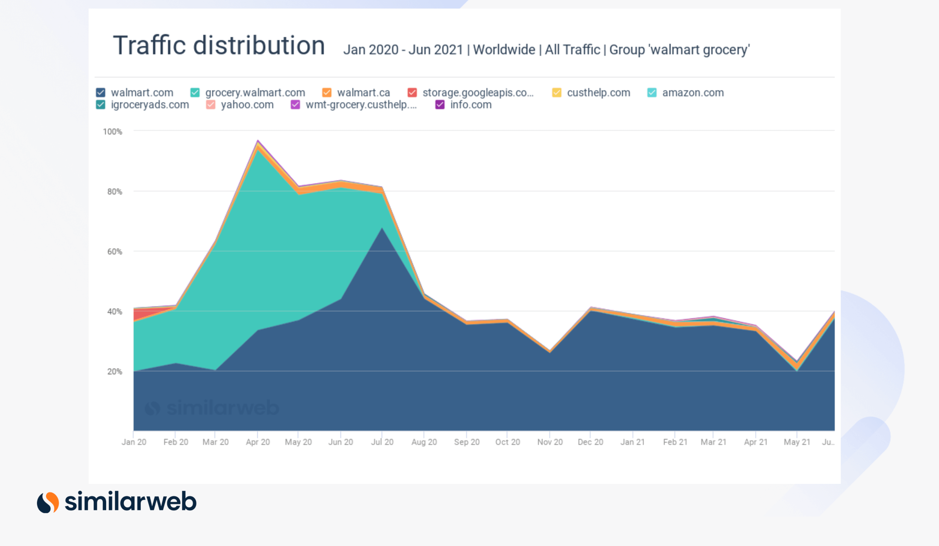The image size is (939, 546).
Task: Click the 60% y-axis label
Action: [x=115, y=252]
